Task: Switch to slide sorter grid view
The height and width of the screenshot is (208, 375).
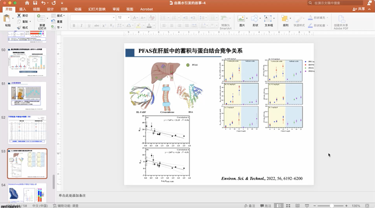Action: click(288, 206)
